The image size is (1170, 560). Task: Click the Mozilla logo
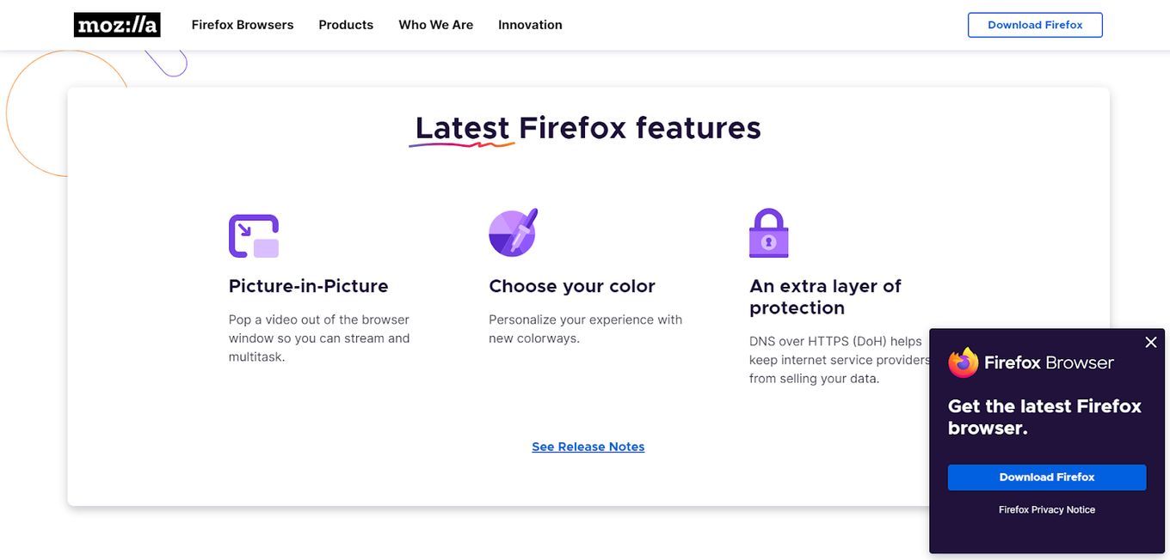pos(117,25)
